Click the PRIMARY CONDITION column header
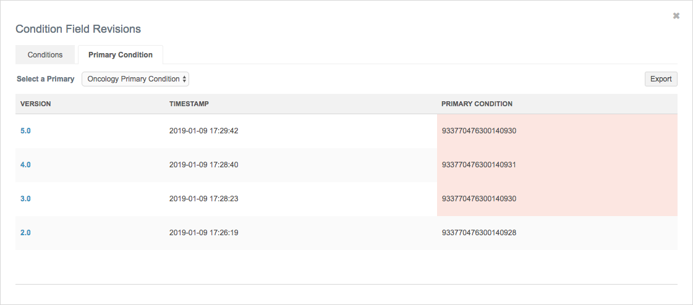 (x=477, y=104)
